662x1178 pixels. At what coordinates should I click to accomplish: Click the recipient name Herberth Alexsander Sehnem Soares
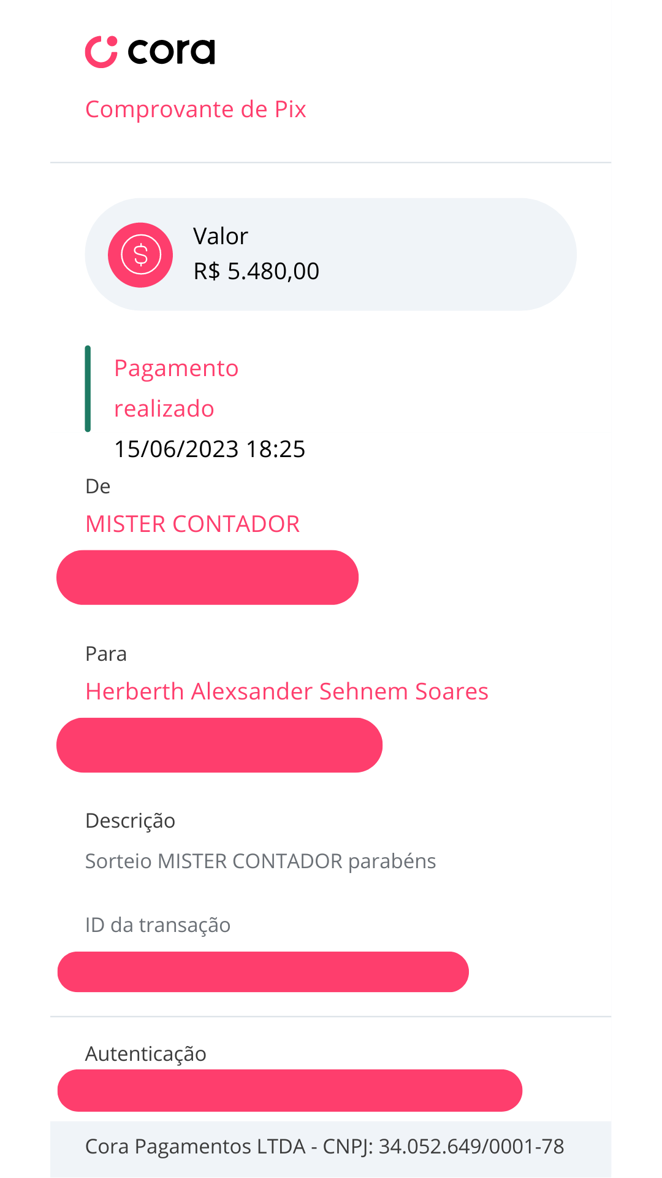[287, 691]
